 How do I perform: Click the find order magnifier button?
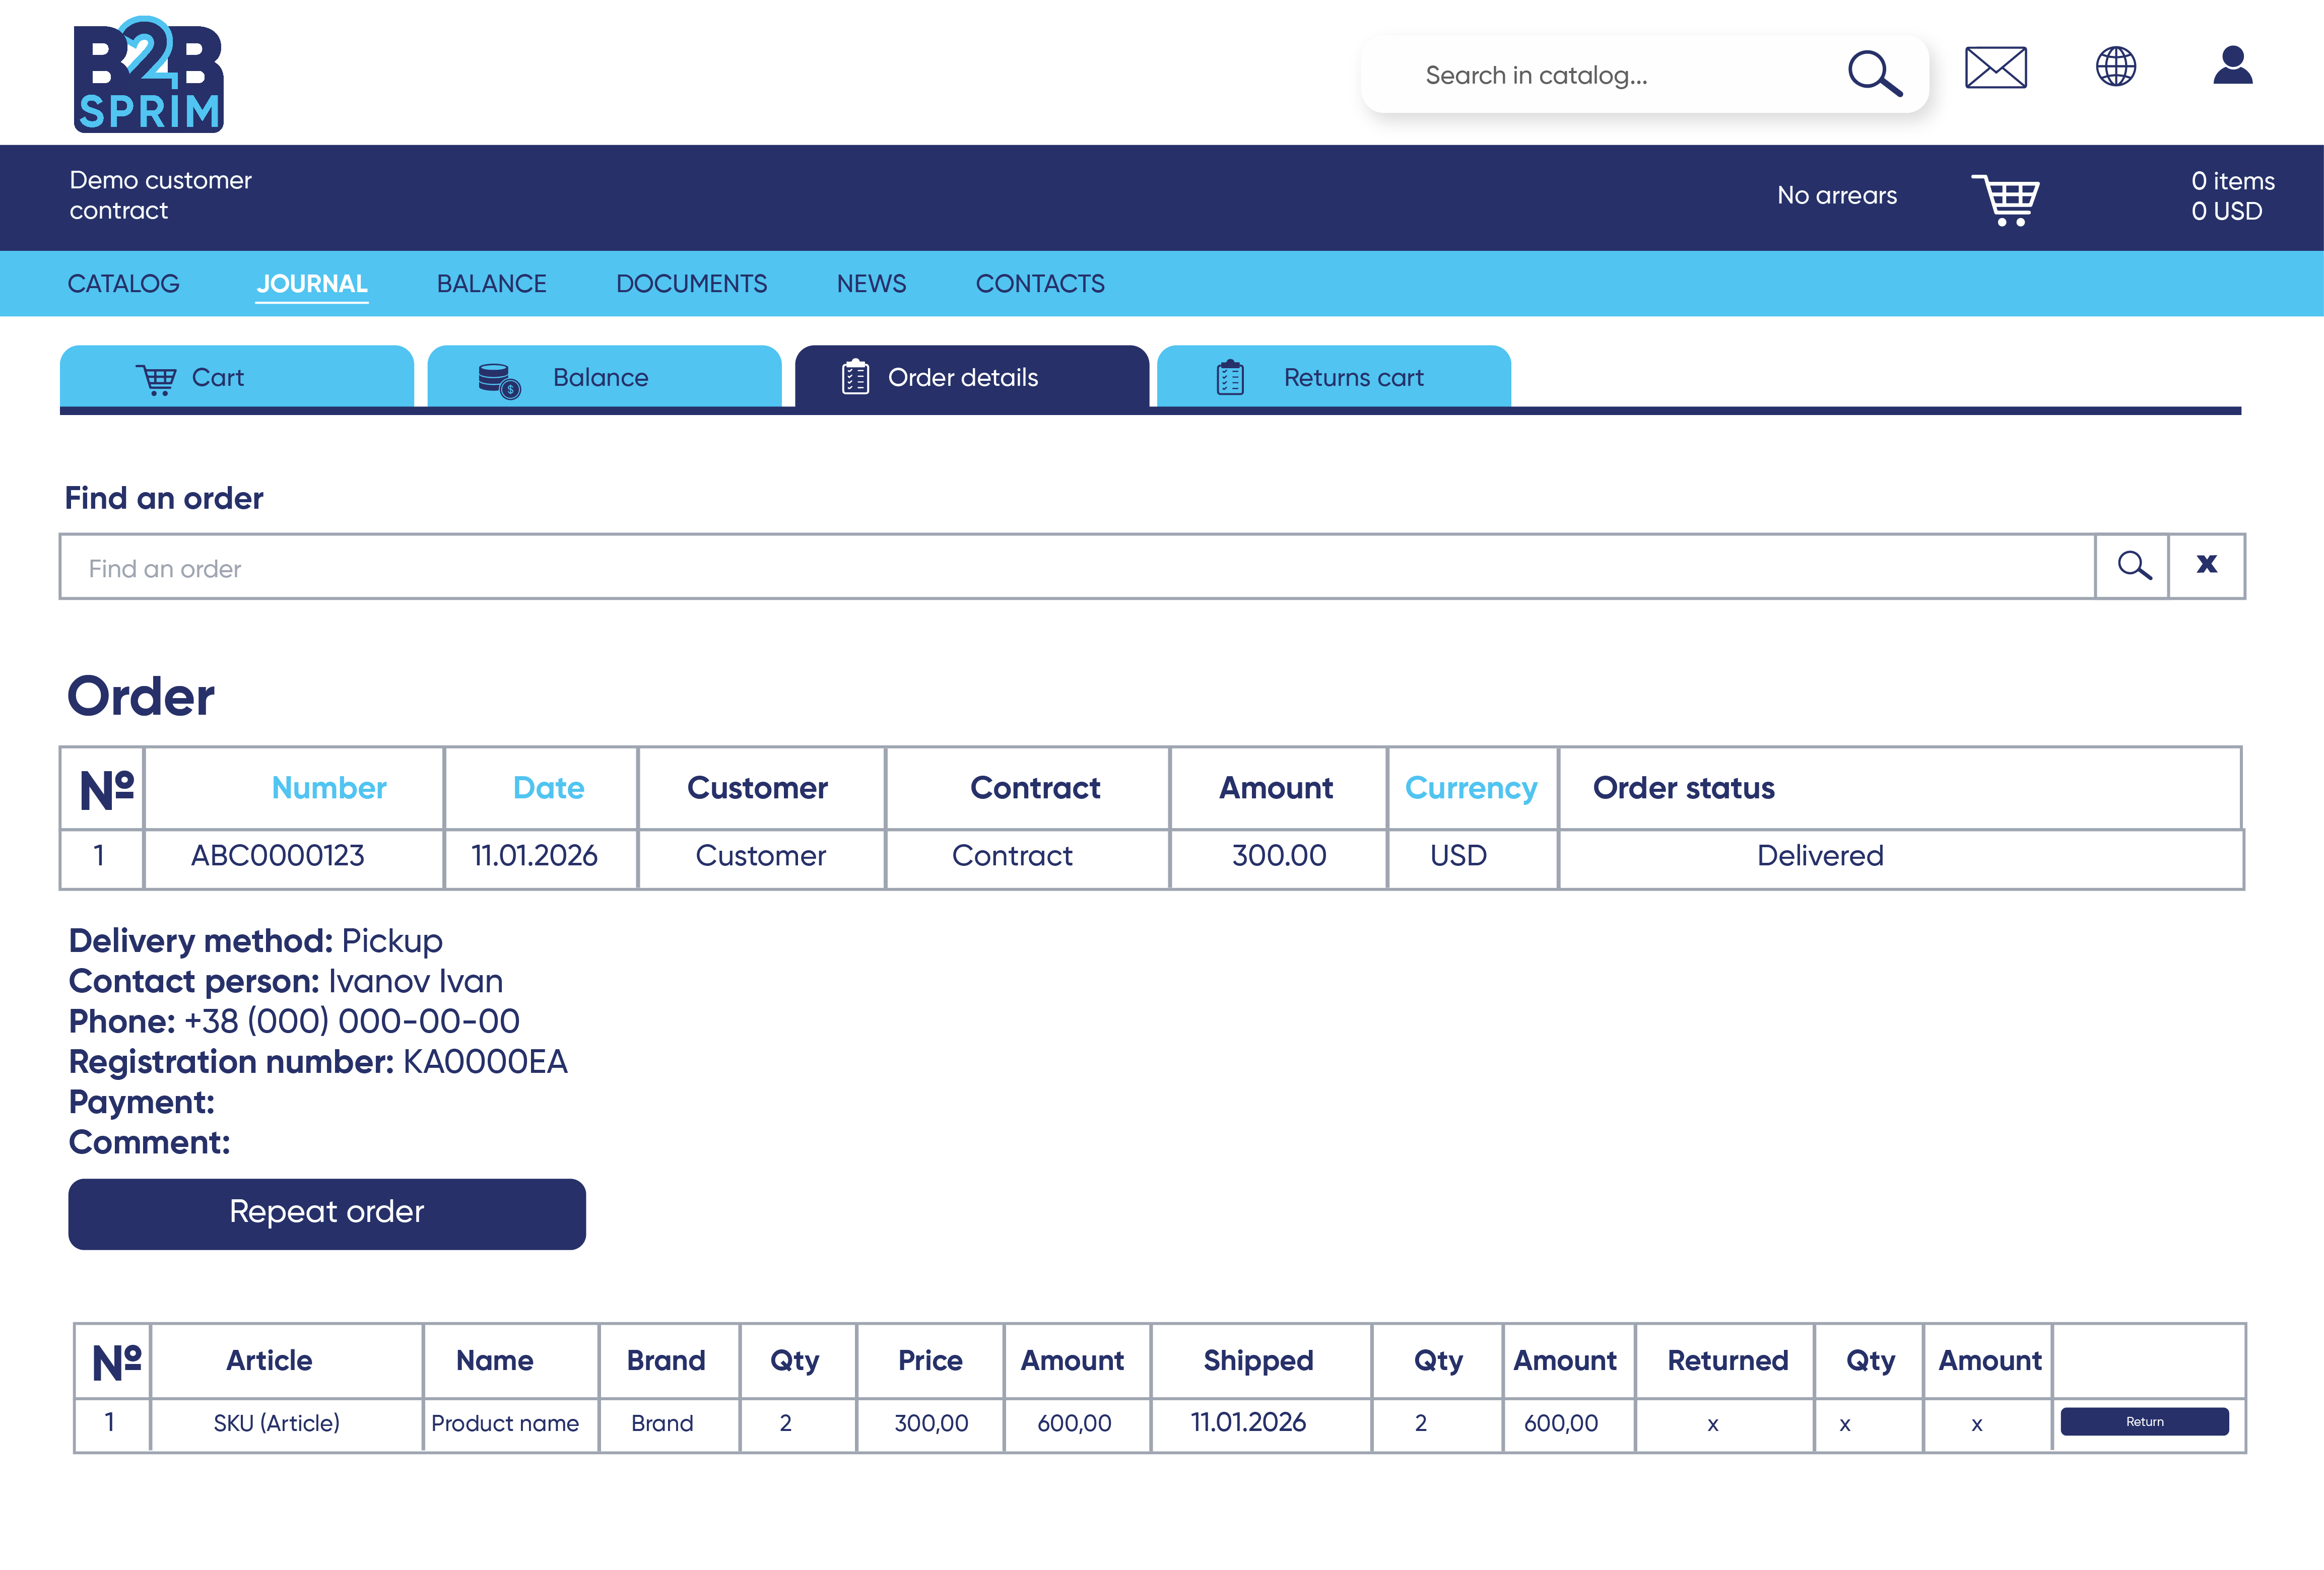tap(2133, 566)
